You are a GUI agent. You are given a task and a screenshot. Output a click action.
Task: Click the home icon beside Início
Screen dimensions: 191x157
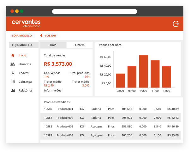tap(13, 55)
